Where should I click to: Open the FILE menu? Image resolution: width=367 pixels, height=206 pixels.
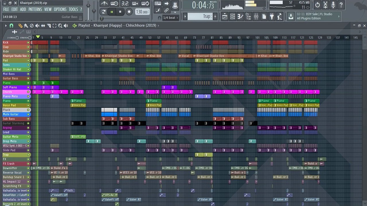[x=6, y=9]
